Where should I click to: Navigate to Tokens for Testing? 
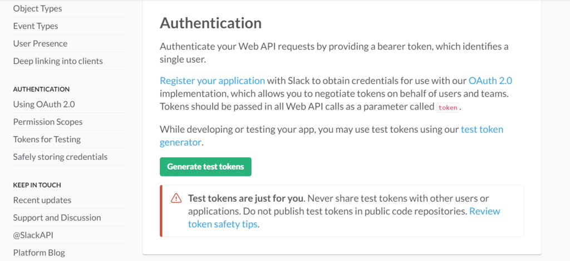pyautogui.click(x=47, y=139)
